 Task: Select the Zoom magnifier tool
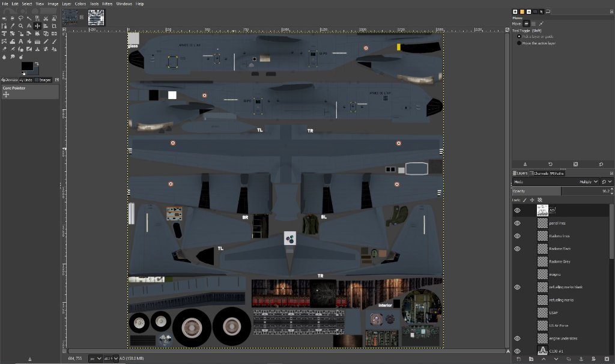(x=20, y=26)
